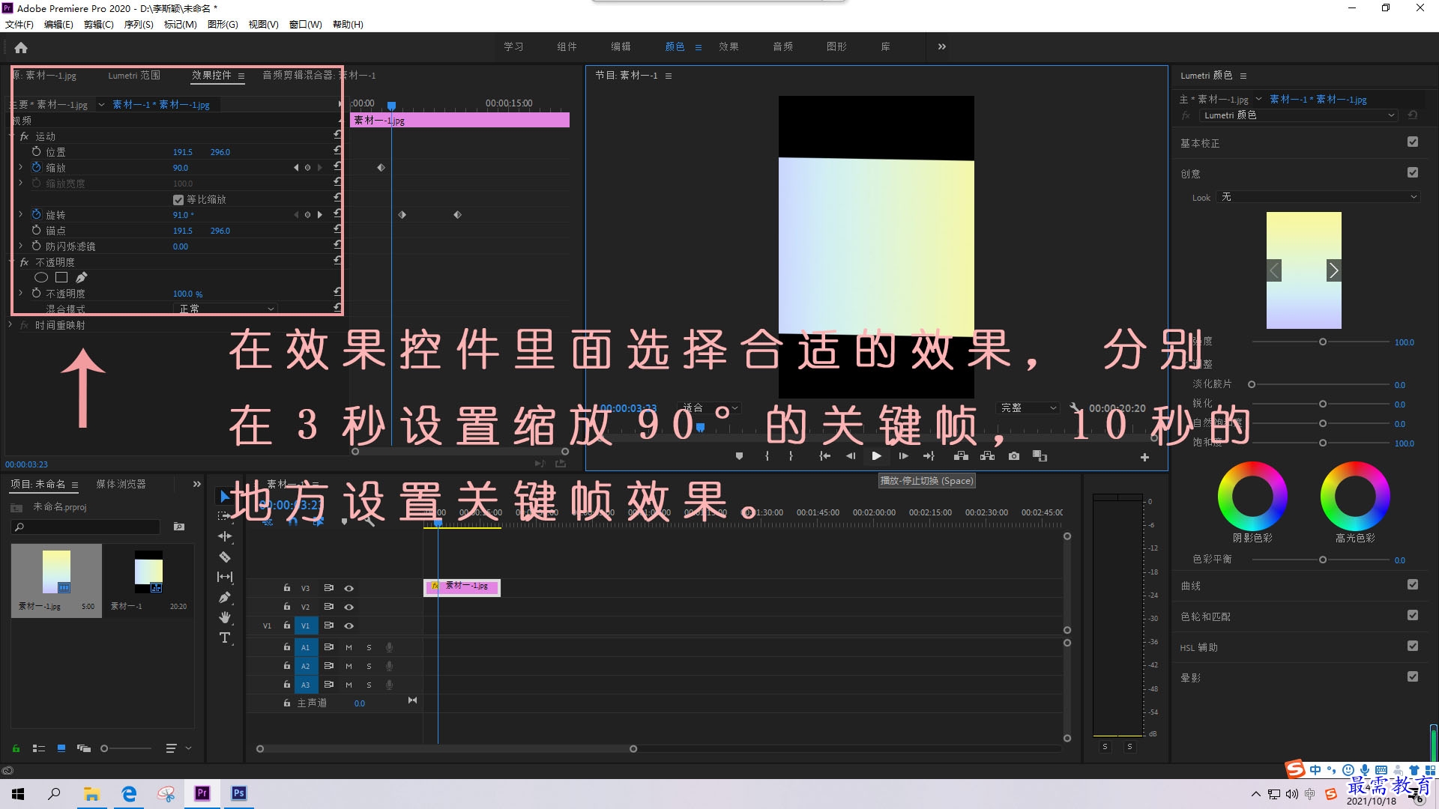Select the Slip tool
Viewport: 1439px width, 809px height.
tap(224, 577)
